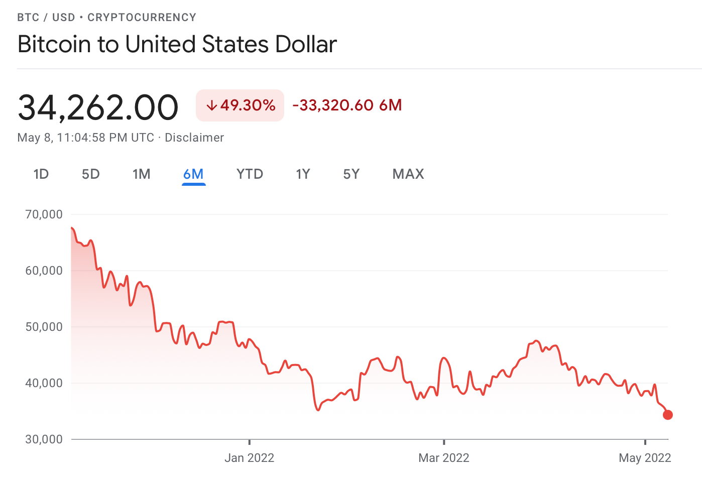702x477 pixels.
Task: Show the 1M price chart
Action: click(x=142, y=174)
